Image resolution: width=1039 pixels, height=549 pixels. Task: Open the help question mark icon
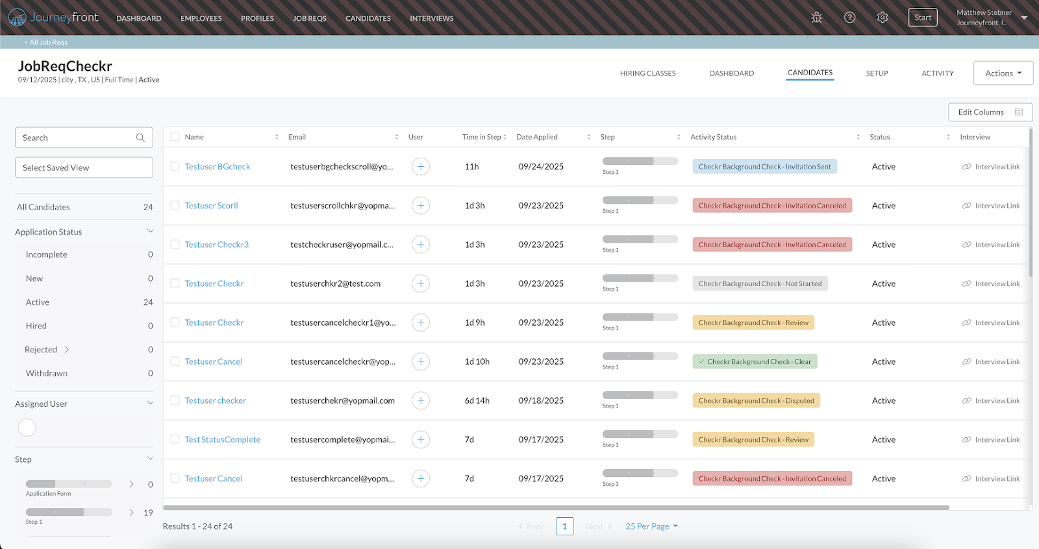(x=849, y=18)
